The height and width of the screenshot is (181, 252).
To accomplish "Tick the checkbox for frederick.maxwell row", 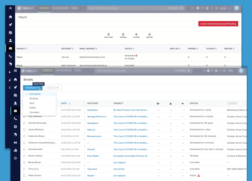I will coord(24,143).
